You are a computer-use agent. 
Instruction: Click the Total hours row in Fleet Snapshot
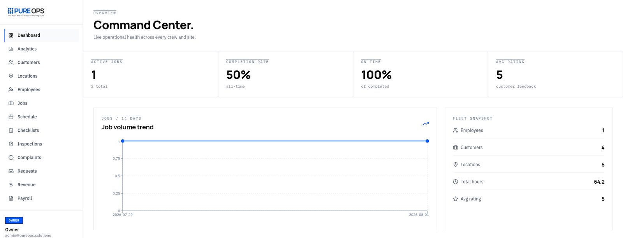point(528,182)
